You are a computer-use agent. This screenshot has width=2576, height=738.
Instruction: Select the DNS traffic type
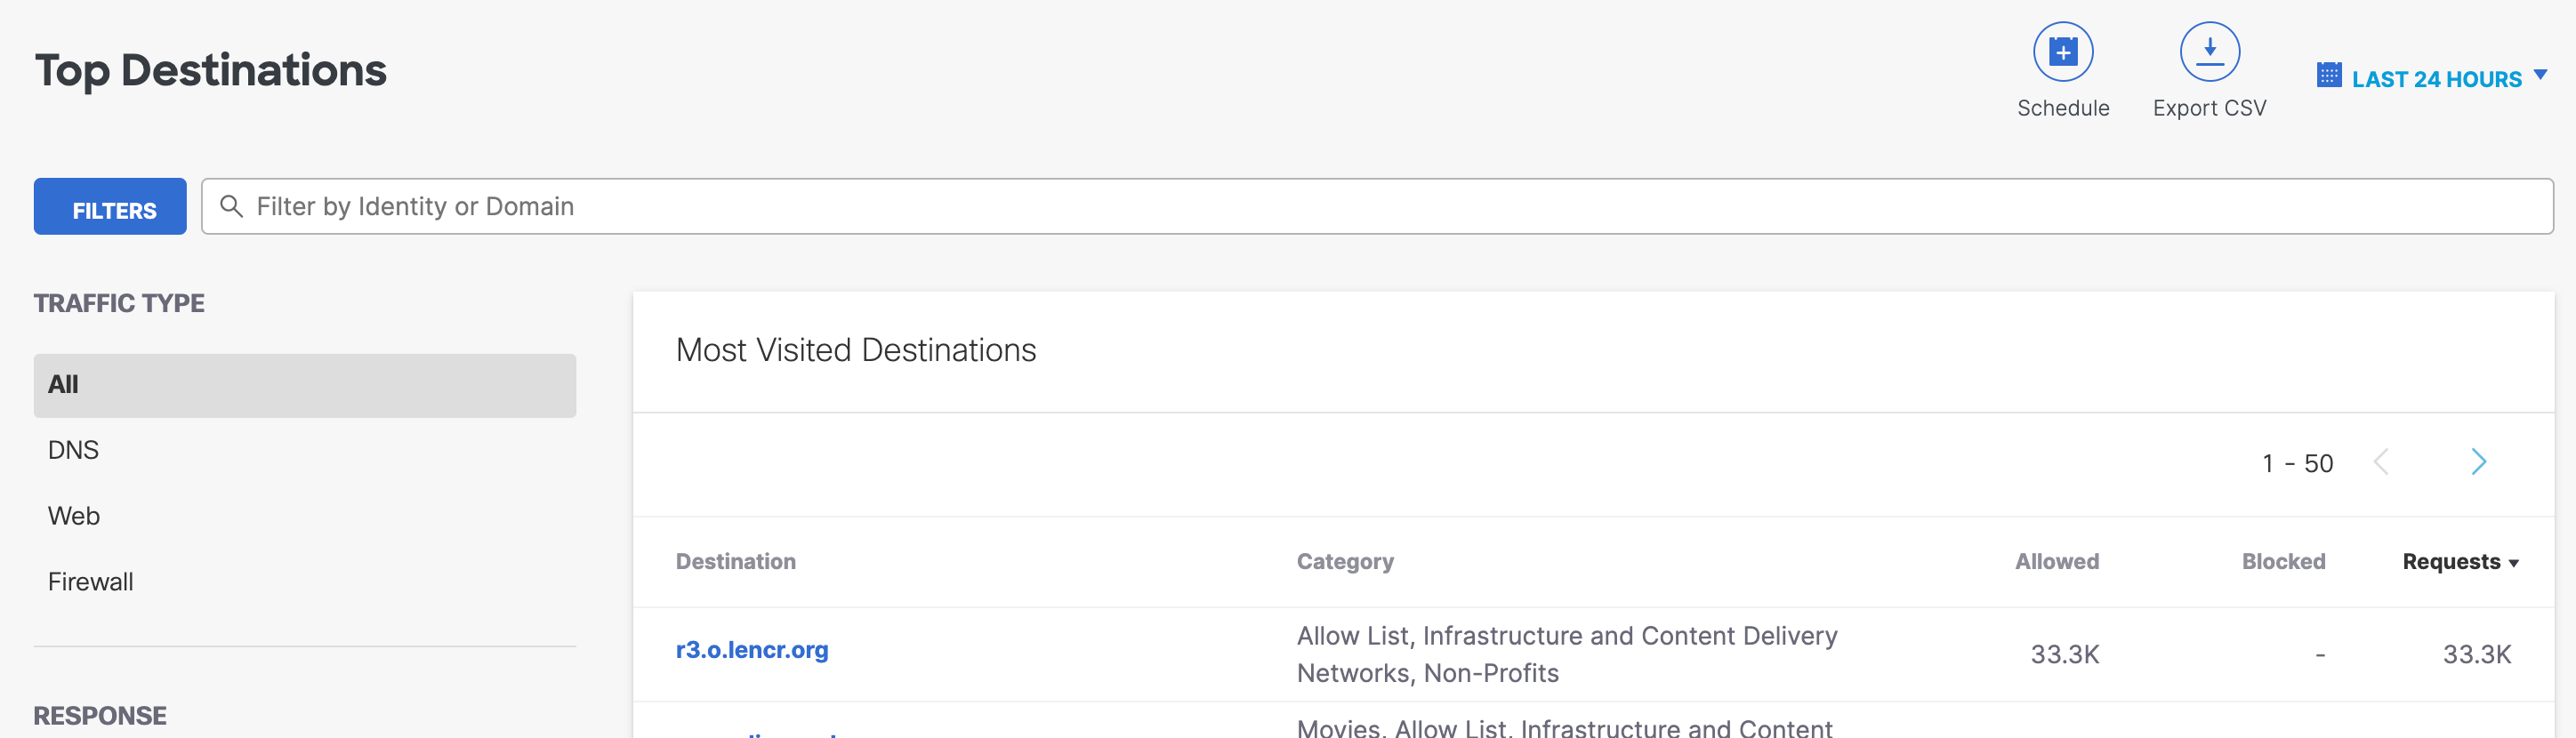pyautogui.click(x=73, y=450)
